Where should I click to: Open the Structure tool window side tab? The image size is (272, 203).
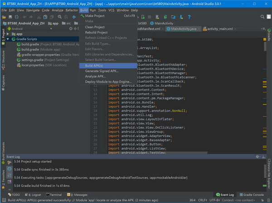coord(3,60)
